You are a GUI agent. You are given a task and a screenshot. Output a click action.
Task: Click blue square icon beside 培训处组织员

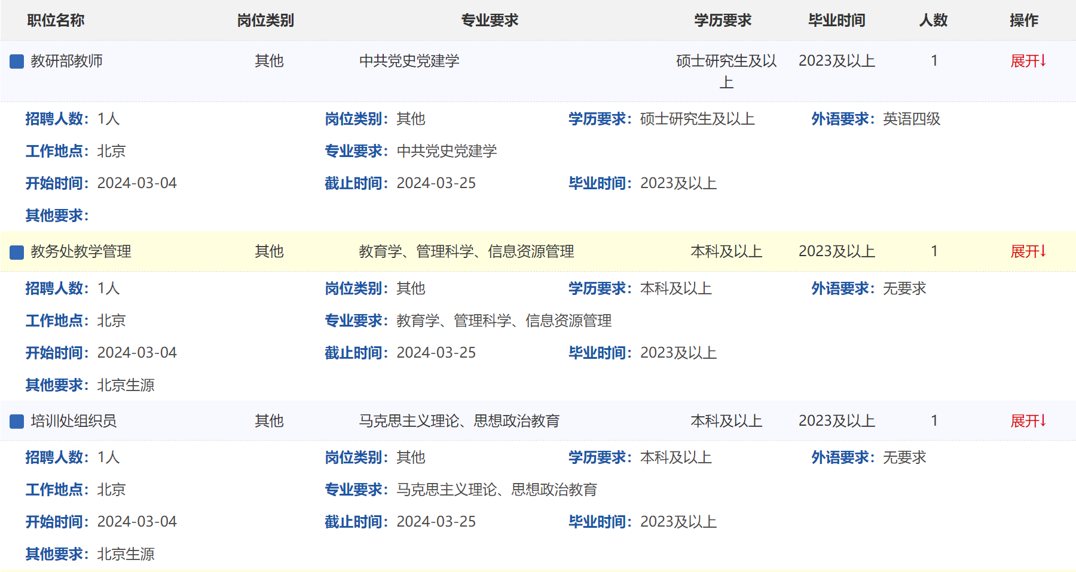(x=17, y=421)
